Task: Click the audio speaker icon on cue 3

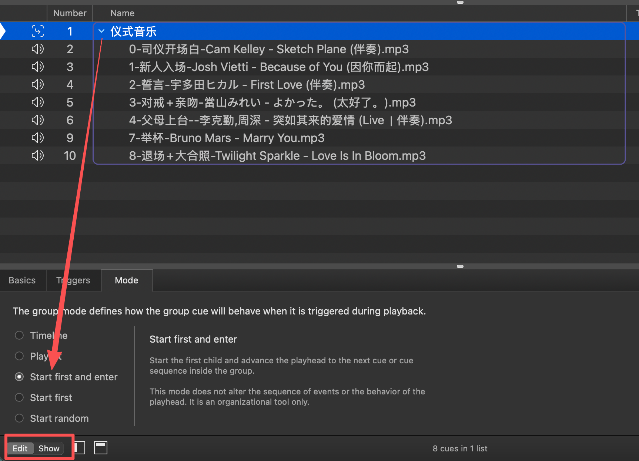Action: (x=38, y=67)
